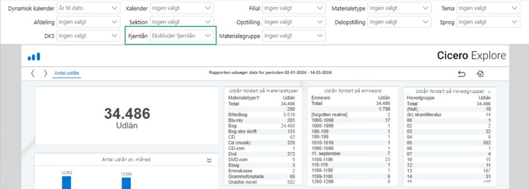
Task: Select the Cd (musik) row
Action: (262, 142)
